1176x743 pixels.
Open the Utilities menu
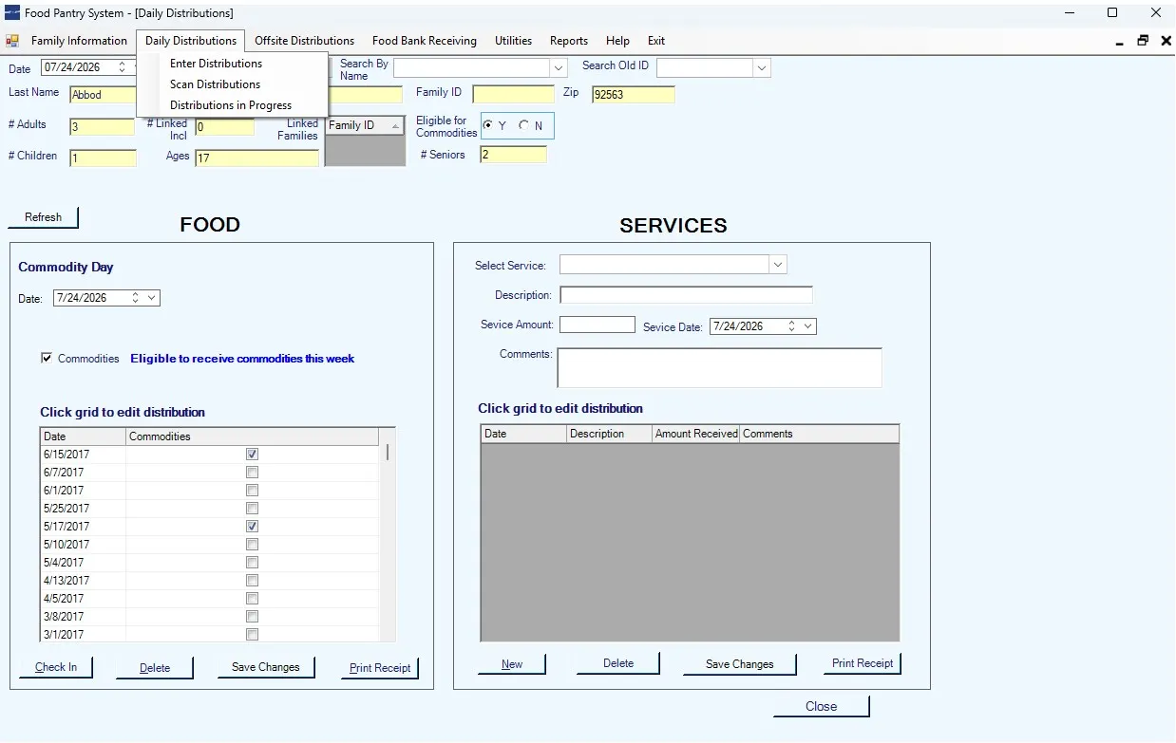(x=513, y=41)
